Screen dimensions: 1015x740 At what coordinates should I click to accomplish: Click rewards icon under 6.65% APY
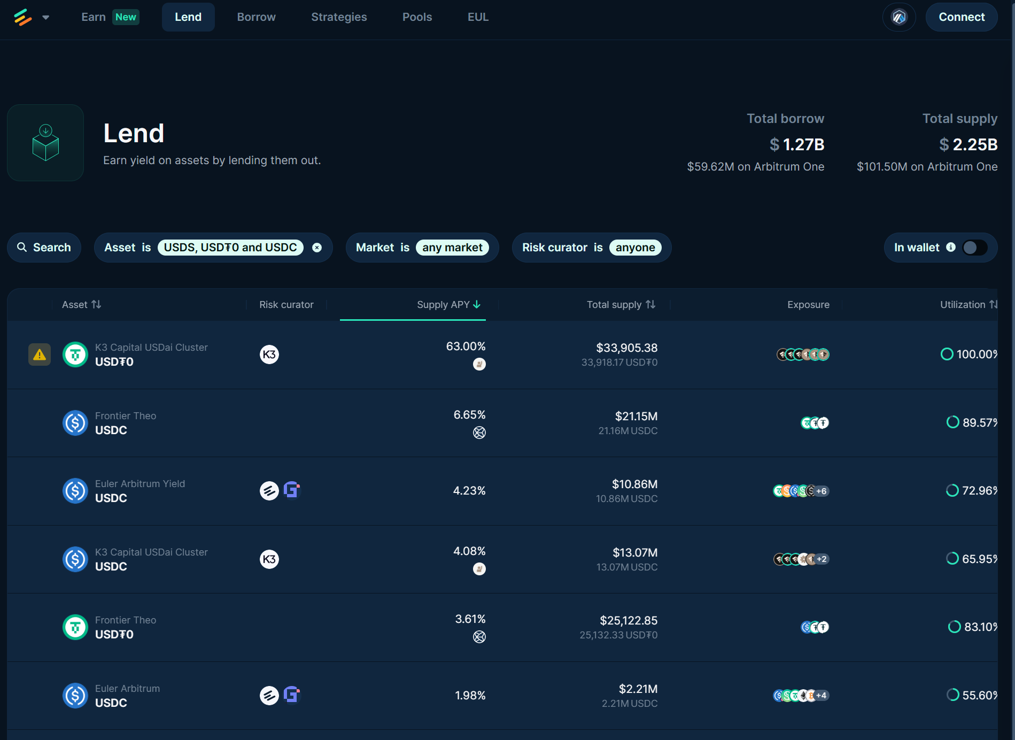(479, 433)
